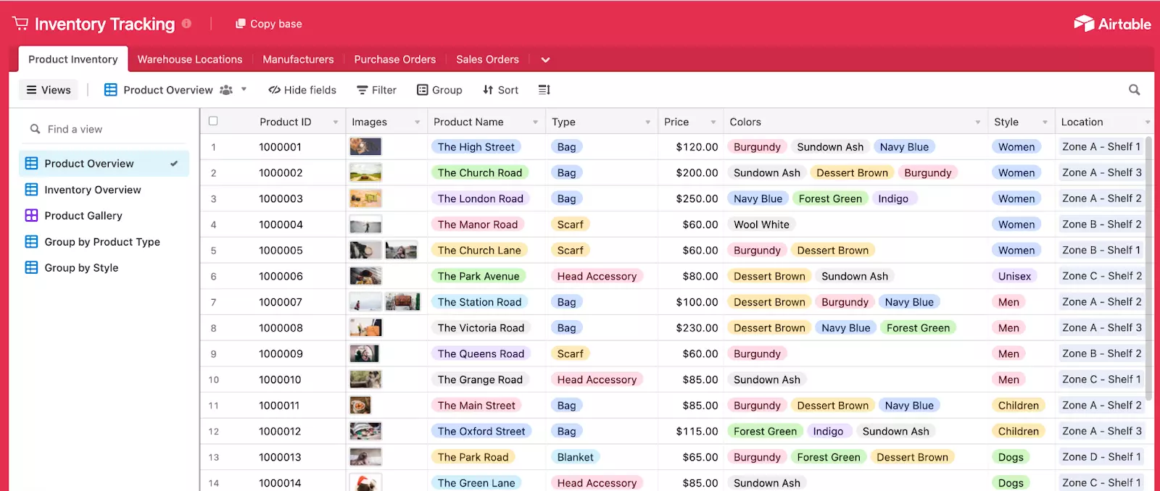
Task: Click the image thumbnail in row 1000011
Action: tap(360, 406)
